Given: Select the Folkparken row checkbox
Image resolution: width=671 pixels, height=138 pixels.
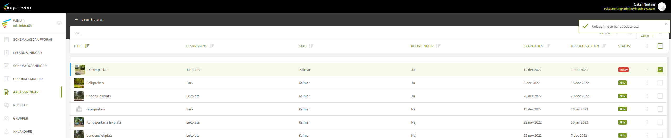Looking at the screenshot, I should [x=660, y=83].
